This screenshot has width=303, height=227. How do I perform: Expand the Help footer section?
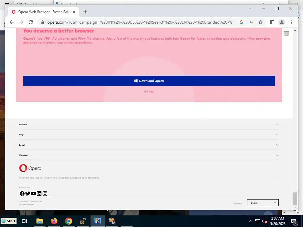[149, 135]
